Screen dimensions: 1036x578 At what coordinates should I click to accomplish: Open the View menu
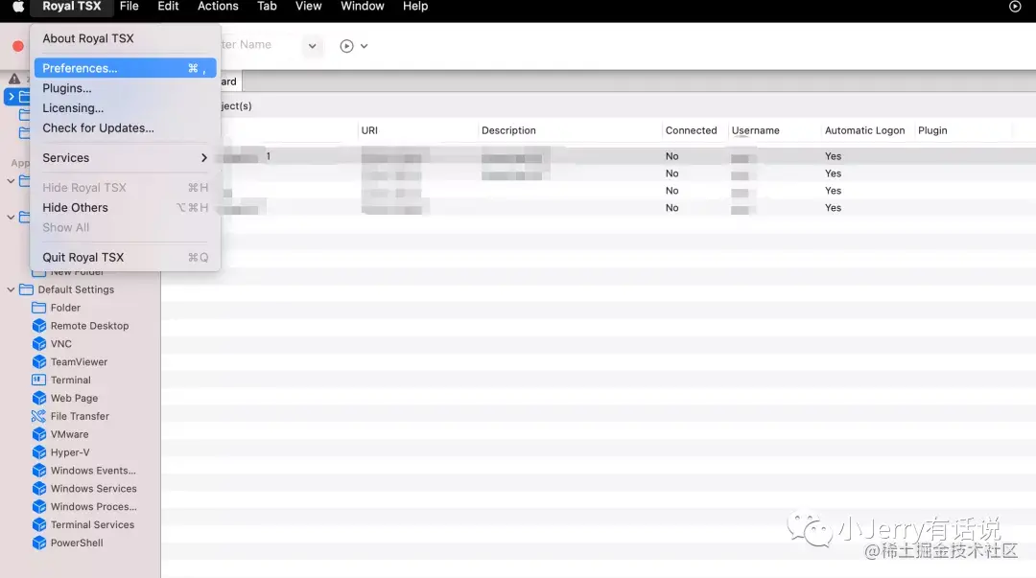tap(308, 7)
